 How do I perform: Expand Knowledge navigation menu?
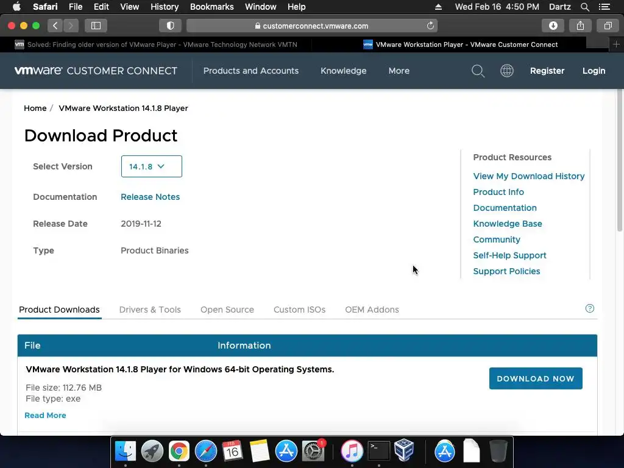344,71
